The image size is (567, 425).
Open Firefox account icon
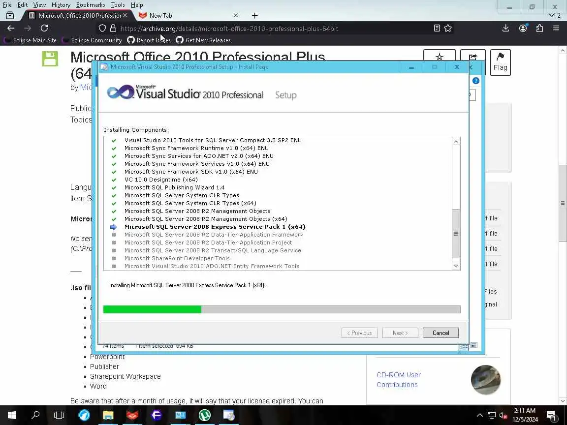(x=523, y=28)
